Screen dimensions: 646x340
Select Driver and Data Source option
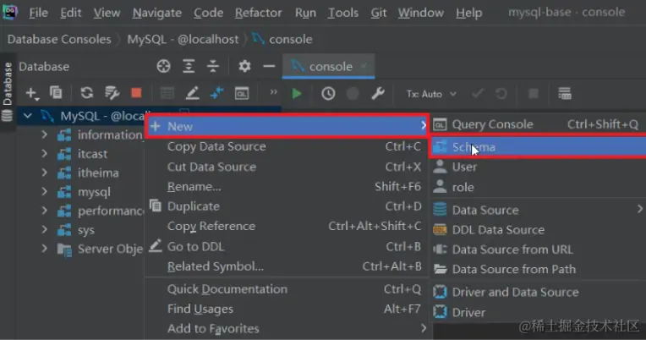(538, 292)
